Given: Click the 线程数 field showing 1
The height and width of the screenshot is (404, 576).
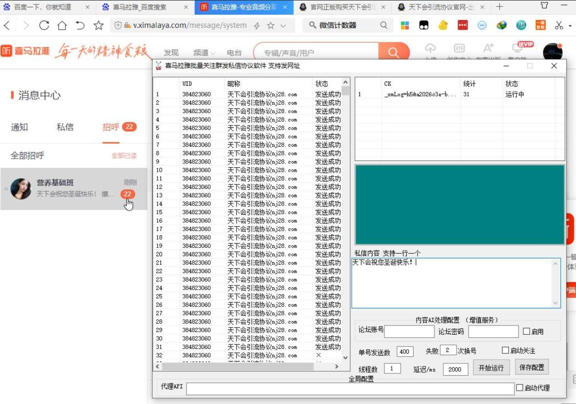Looking at the screenshot, I should click(x=392, y=368).
